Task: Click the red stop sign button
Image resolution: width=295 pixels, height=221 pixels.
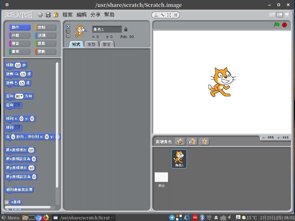Action: pyautogui.click(x=284, y=25)
